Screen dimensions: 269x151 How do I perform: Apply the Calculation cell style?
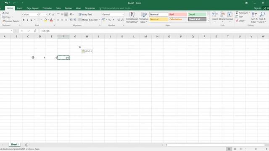178,19
